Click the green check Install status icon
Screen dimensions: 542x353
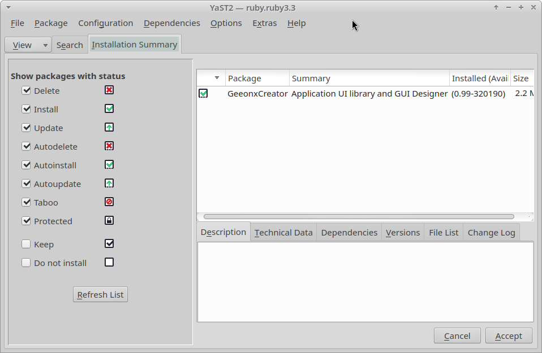109,109
